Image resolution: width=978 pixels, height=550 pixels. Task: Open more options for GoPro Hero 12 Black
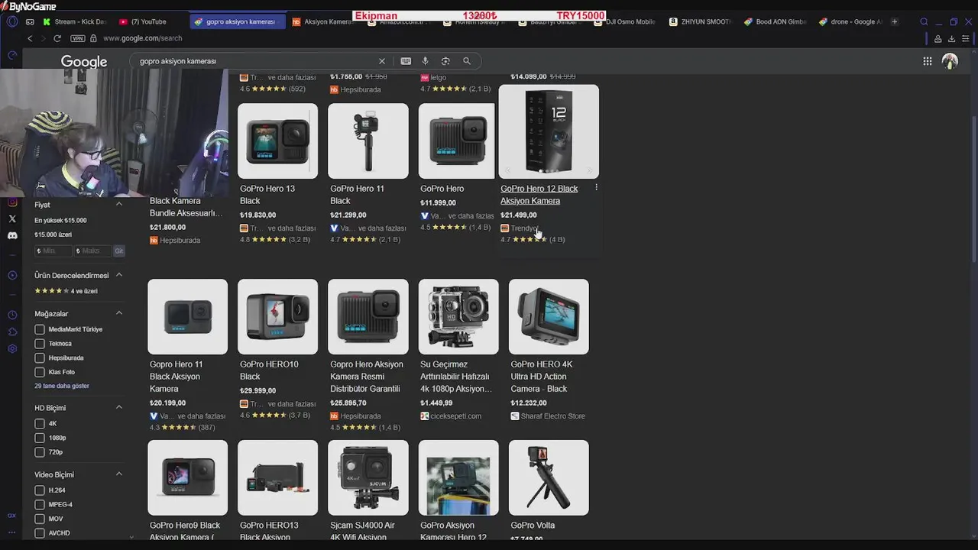(x=596, y=188)
